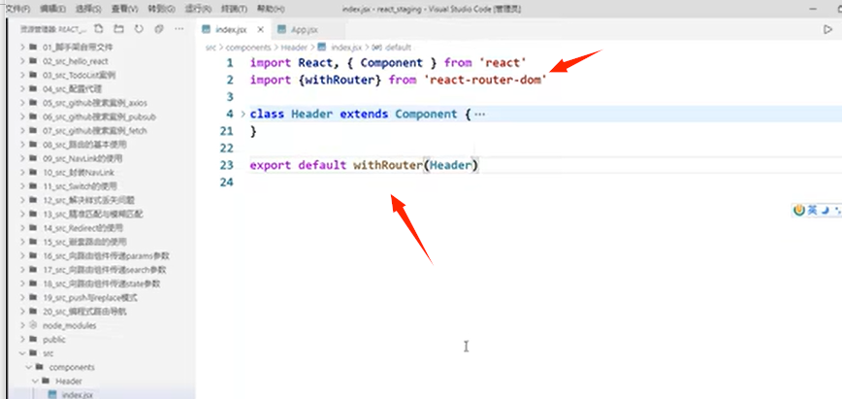Open the 选择(S) menu

click(x=88, y=9)
